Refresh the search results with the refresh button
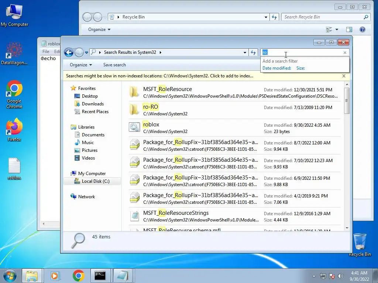378x283 pixels. 253,52
